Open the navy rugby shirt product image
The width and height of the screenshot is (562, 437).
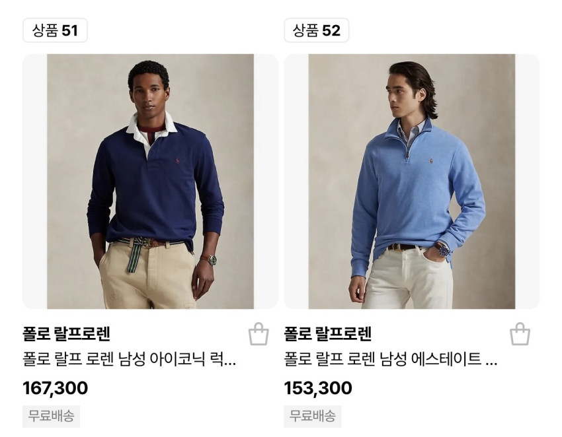pyautogui.click(x=150, y=182)
